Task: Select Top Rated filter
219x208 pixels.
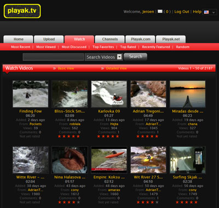Action: [x=128, y=47]
